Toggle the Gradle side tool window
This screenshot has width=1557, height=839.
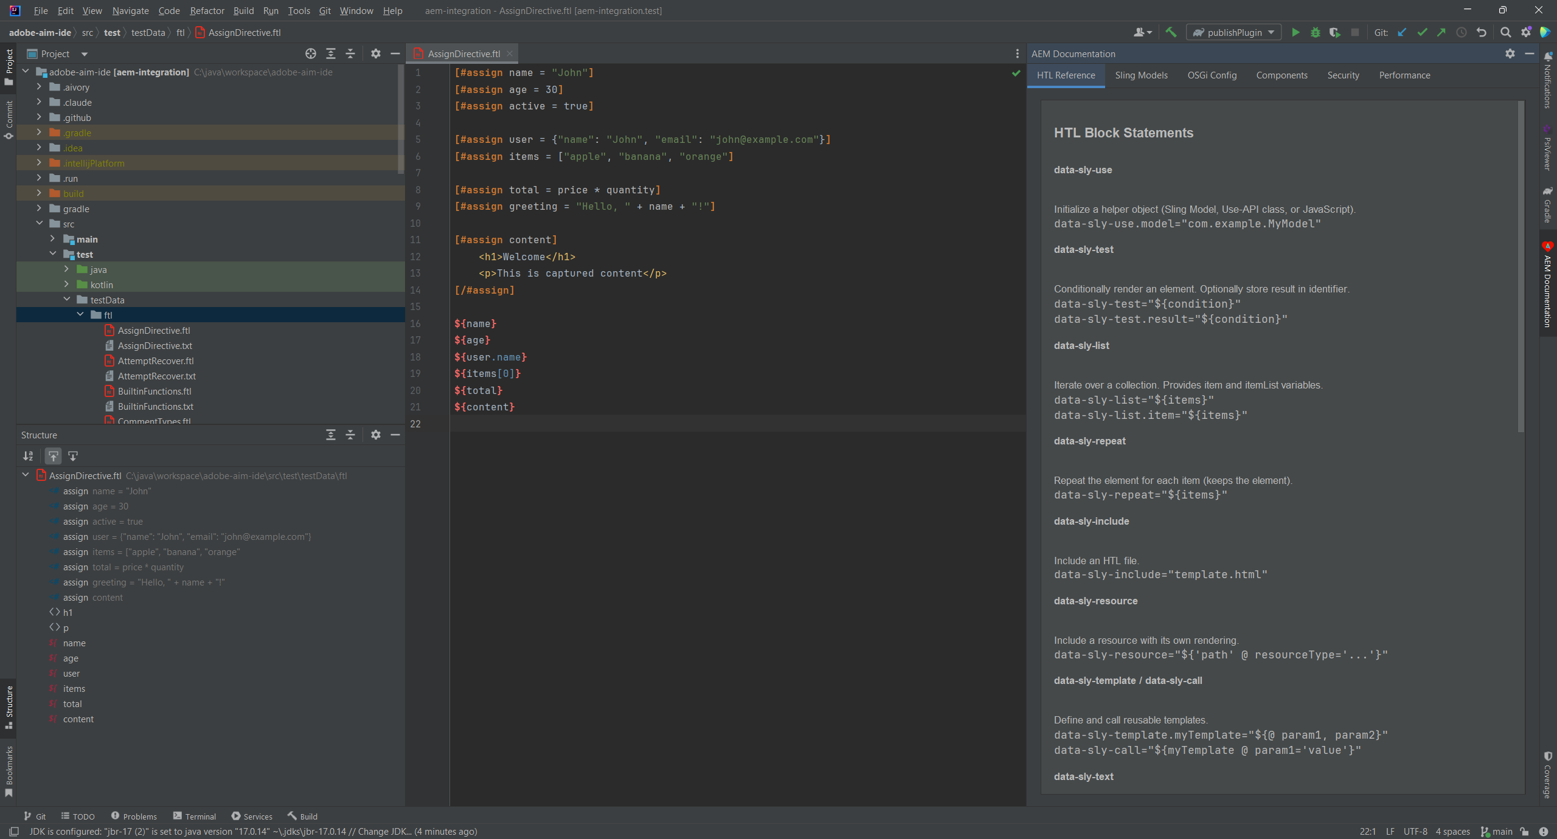tap(1548, 205)
